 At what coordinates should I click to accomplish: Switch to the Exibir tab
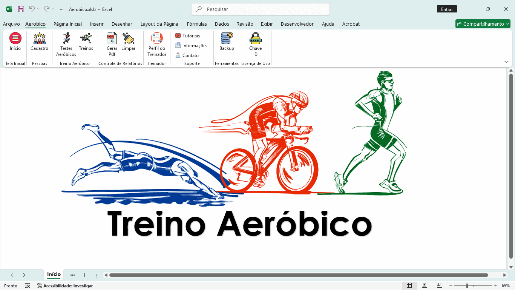coord(267,24)
